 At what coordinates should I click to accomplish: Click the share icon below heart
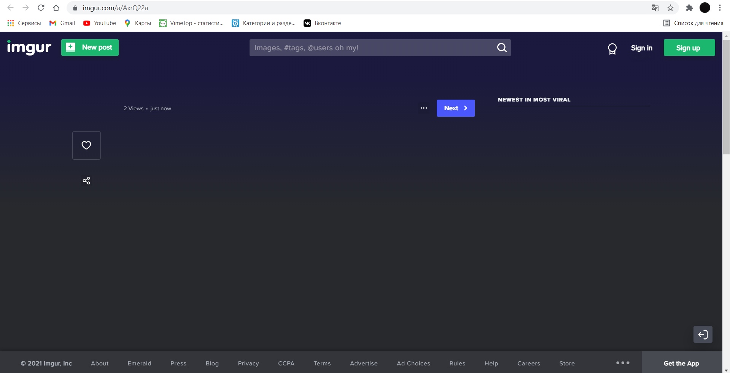click(86, 181)
